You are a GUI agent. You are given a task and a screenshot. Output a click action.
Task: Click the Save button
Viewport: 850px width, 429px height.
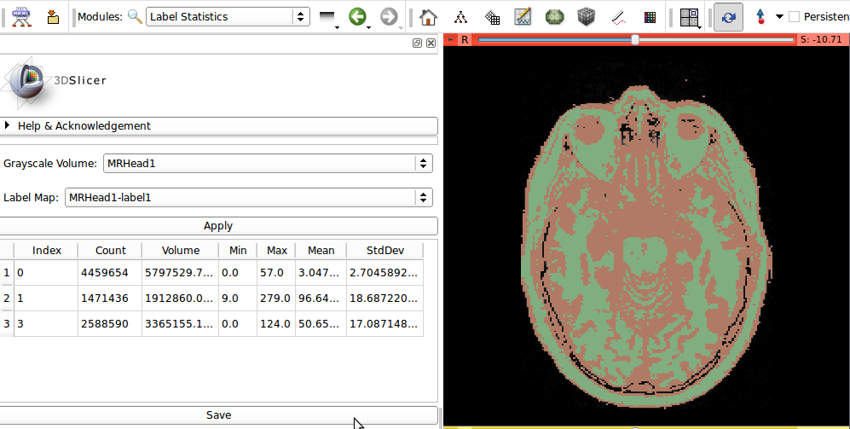click(x=218, y=415)
